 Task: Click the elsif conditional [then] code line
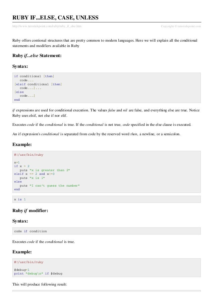pos(38,84)
